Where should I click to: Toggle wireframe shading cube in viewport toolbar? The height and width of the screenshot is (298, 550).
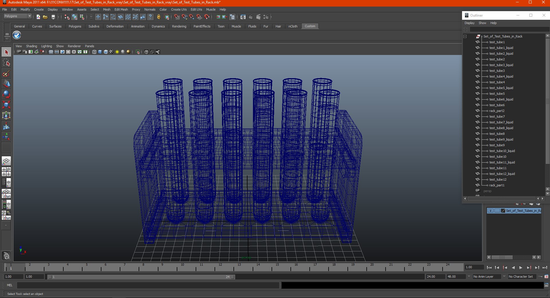click(x=94, y=52)
